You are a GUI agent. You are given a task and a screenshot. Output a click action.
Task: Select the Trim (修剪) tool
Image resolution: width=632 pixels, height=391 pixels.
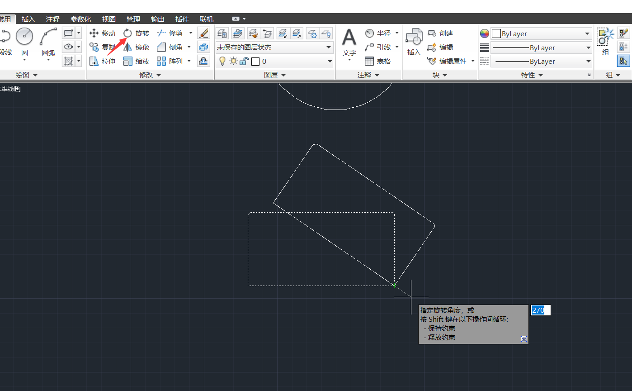[170, 33]
